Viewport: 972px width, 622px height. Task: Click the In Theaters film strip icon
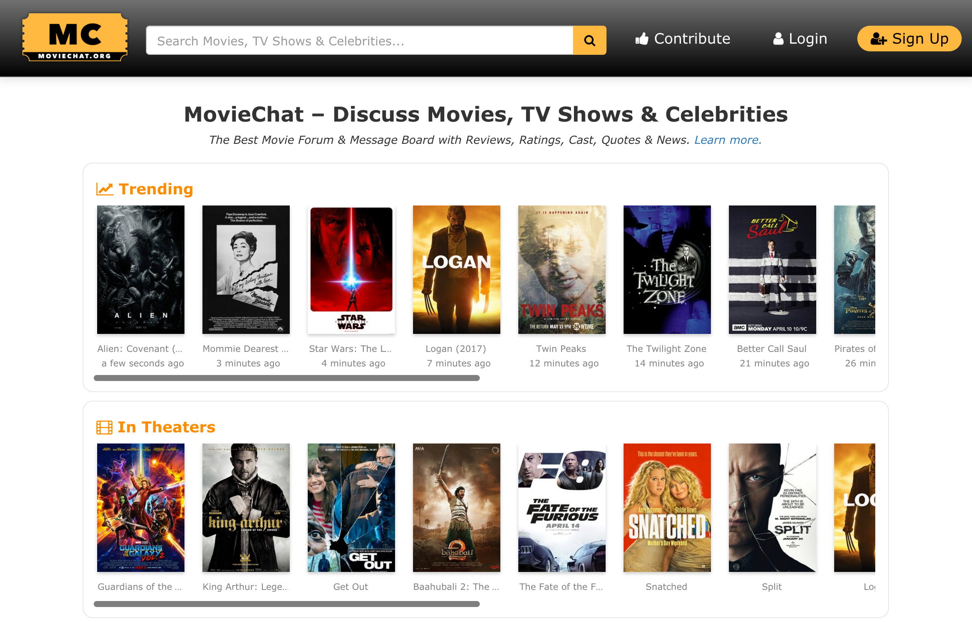(104, 427)
